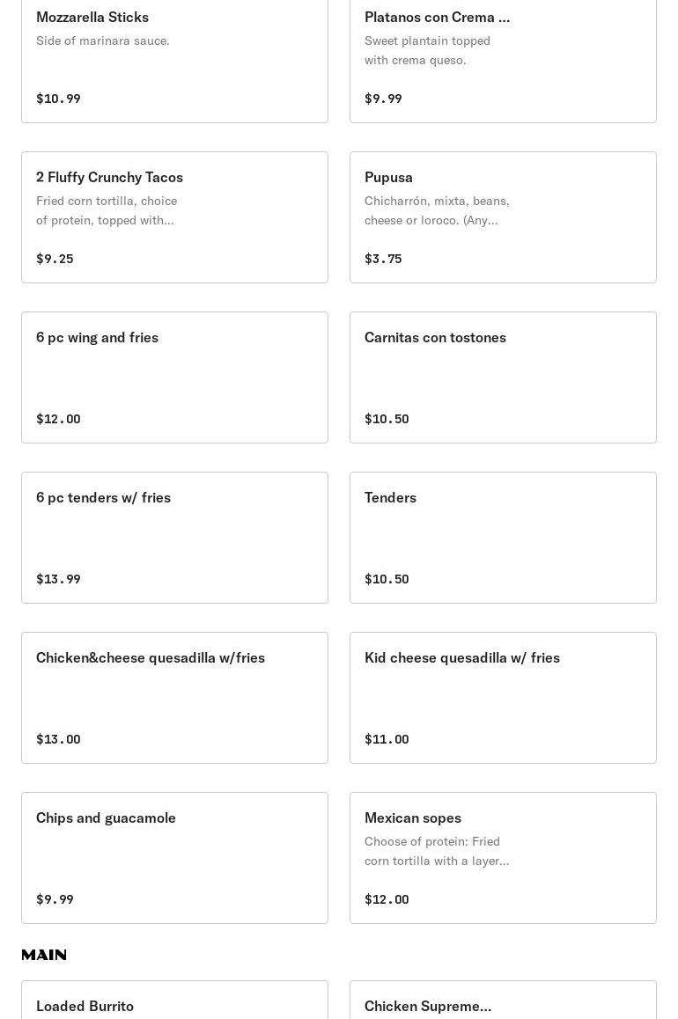Click the Pupusa $3.75 price
The image size is (678, 1019).
383,259
